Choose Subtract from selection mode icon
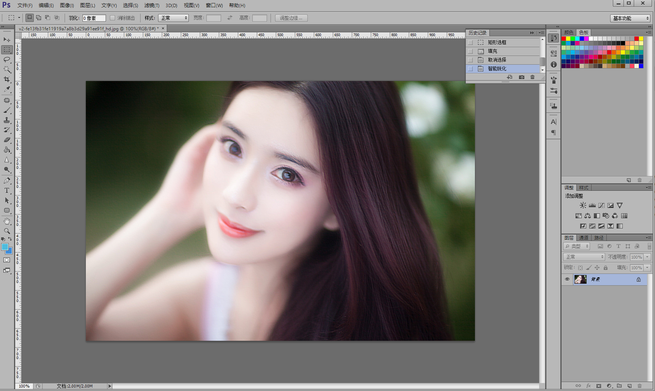Image resolution: width=655 pixels, height=391 pixels. tap(47, 17)
